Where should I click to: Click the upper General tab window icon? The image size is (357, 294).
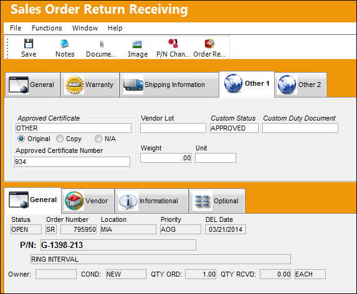[19, 85]
